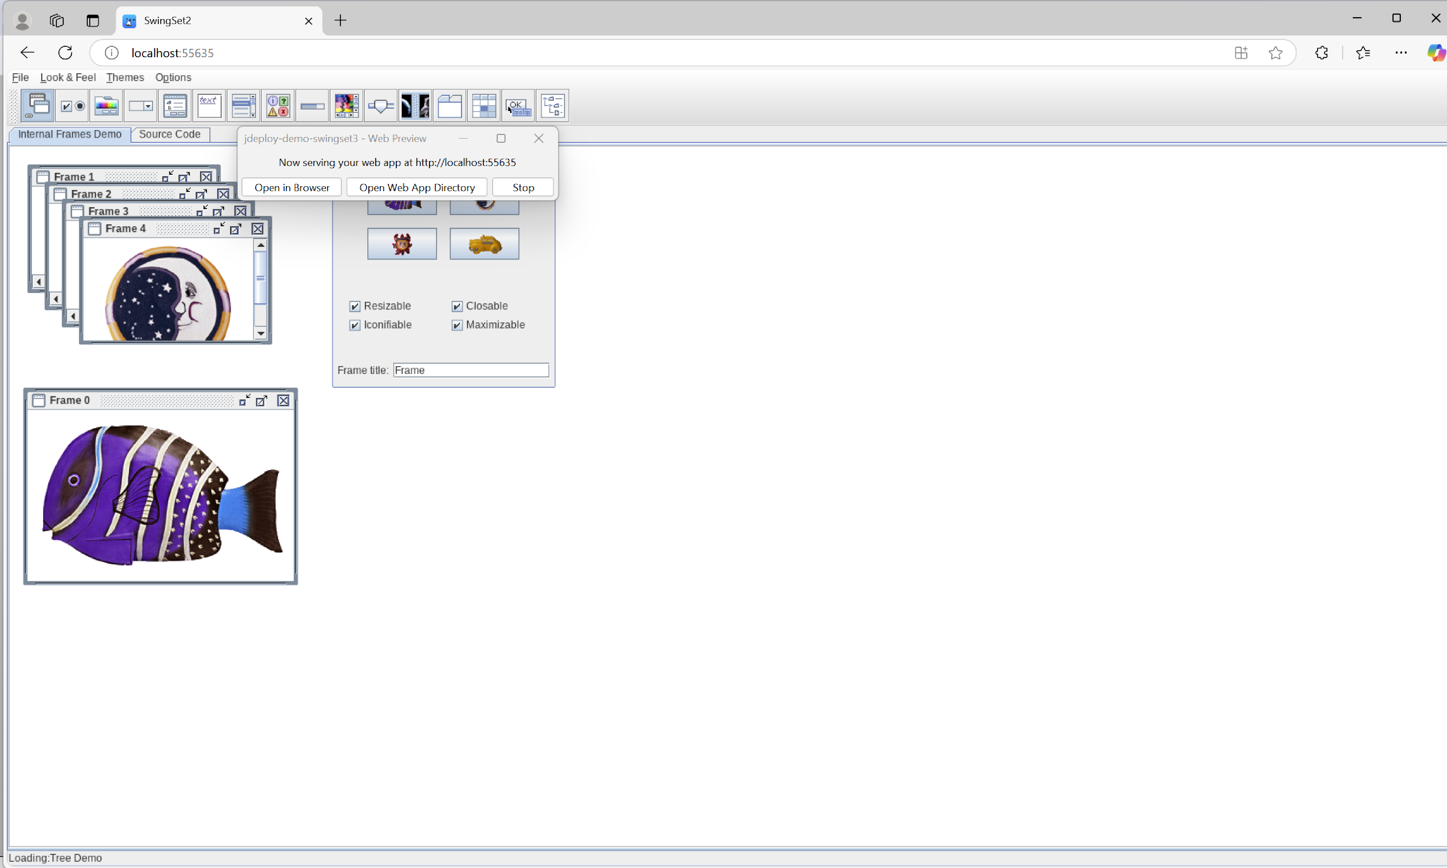This screenshot has width=1447, height=868.
Task: Select the ToolTip demo OK icon
Action: click(x=518, y=106)
